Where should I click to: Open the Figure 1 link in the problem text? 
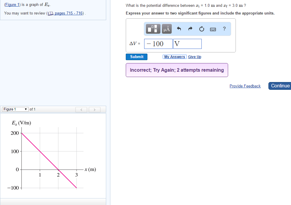pos(12,5)
